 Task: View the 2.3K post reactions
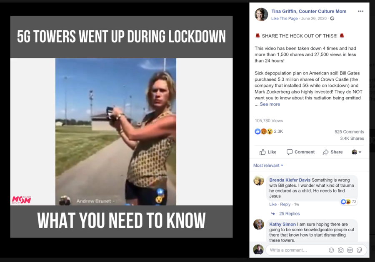click(x=278, y=131)
